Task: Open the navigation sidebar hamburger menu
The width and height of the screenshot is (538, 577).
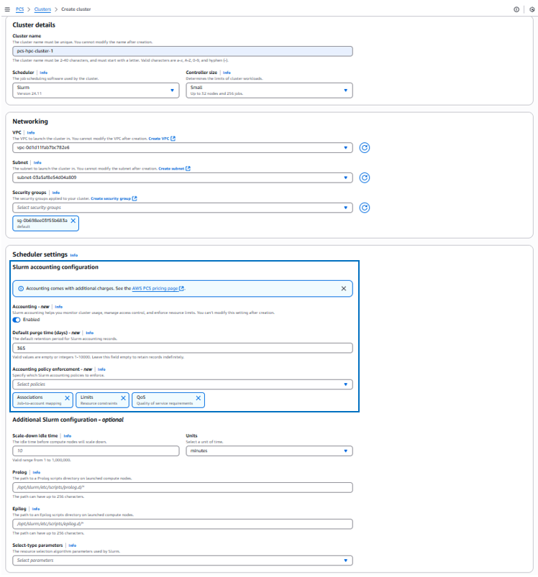Action: [6, 9]
